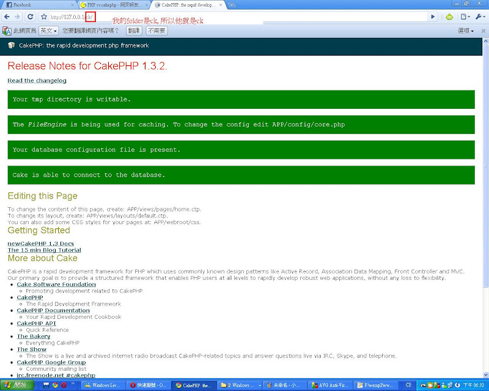Open the wrench settings menu
The width and height of the screenshot is (489, 391).
tap(480, 17)
